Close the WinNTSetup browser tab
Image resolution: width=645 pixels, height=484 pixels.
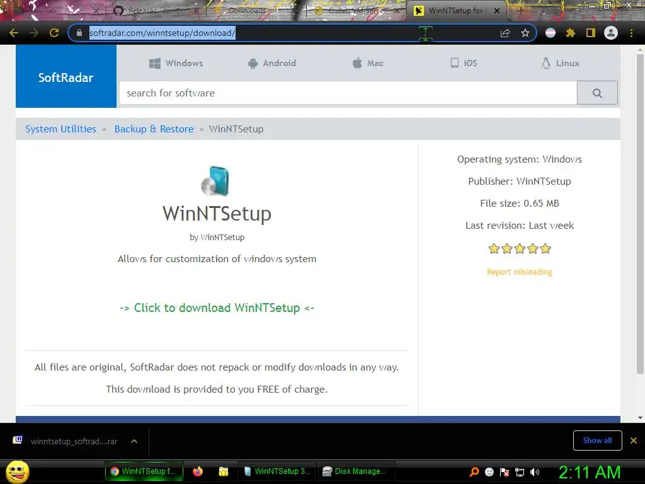pos(497,11)
